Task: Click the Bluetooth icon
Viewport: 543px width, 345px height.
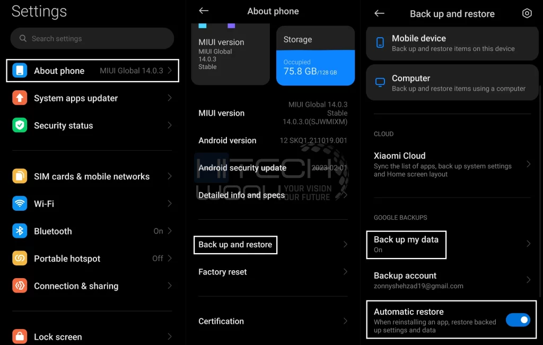Action: [x=20, y=231]
